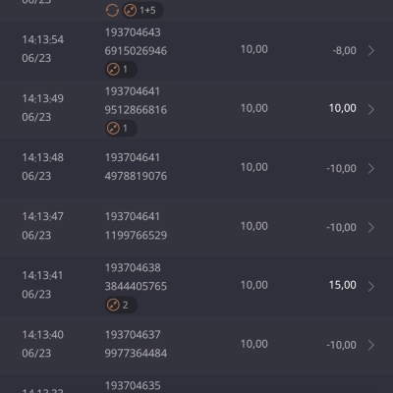Select round ID 193704643
This screenshot has height=393, width=393.
133,32
